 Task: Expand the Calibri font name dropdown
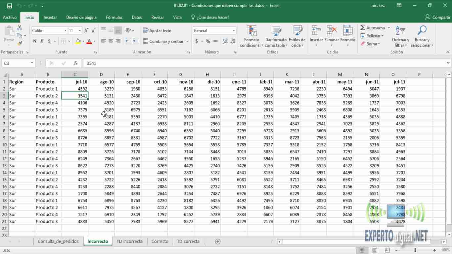[x=65, y=30]
